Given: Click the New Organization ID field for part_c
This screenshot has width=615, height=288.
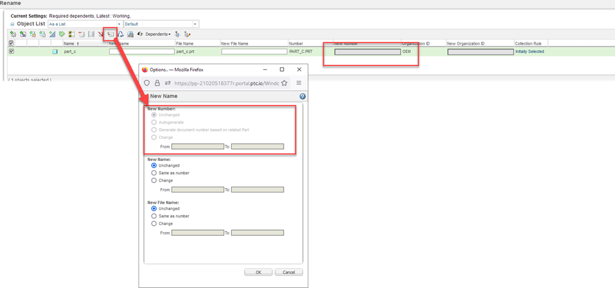Looking at the screenshot, I should [480, 52].
